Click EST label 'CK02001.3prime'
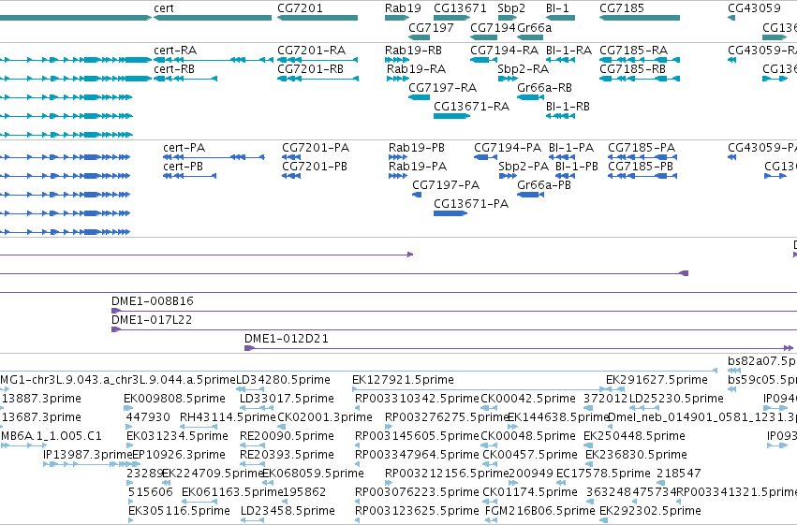 325,418
